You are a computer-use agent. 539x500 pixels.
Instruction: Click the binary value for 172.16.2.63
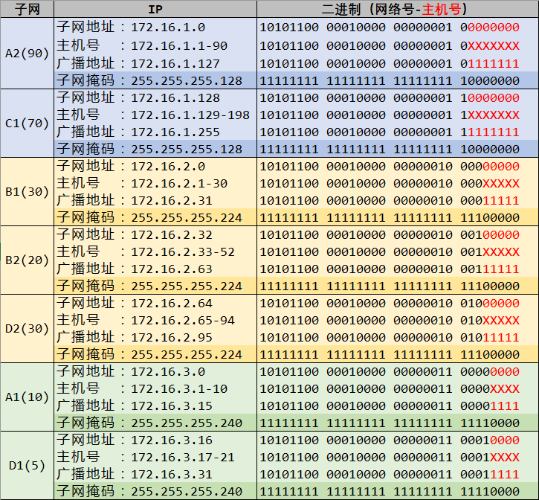390,269
